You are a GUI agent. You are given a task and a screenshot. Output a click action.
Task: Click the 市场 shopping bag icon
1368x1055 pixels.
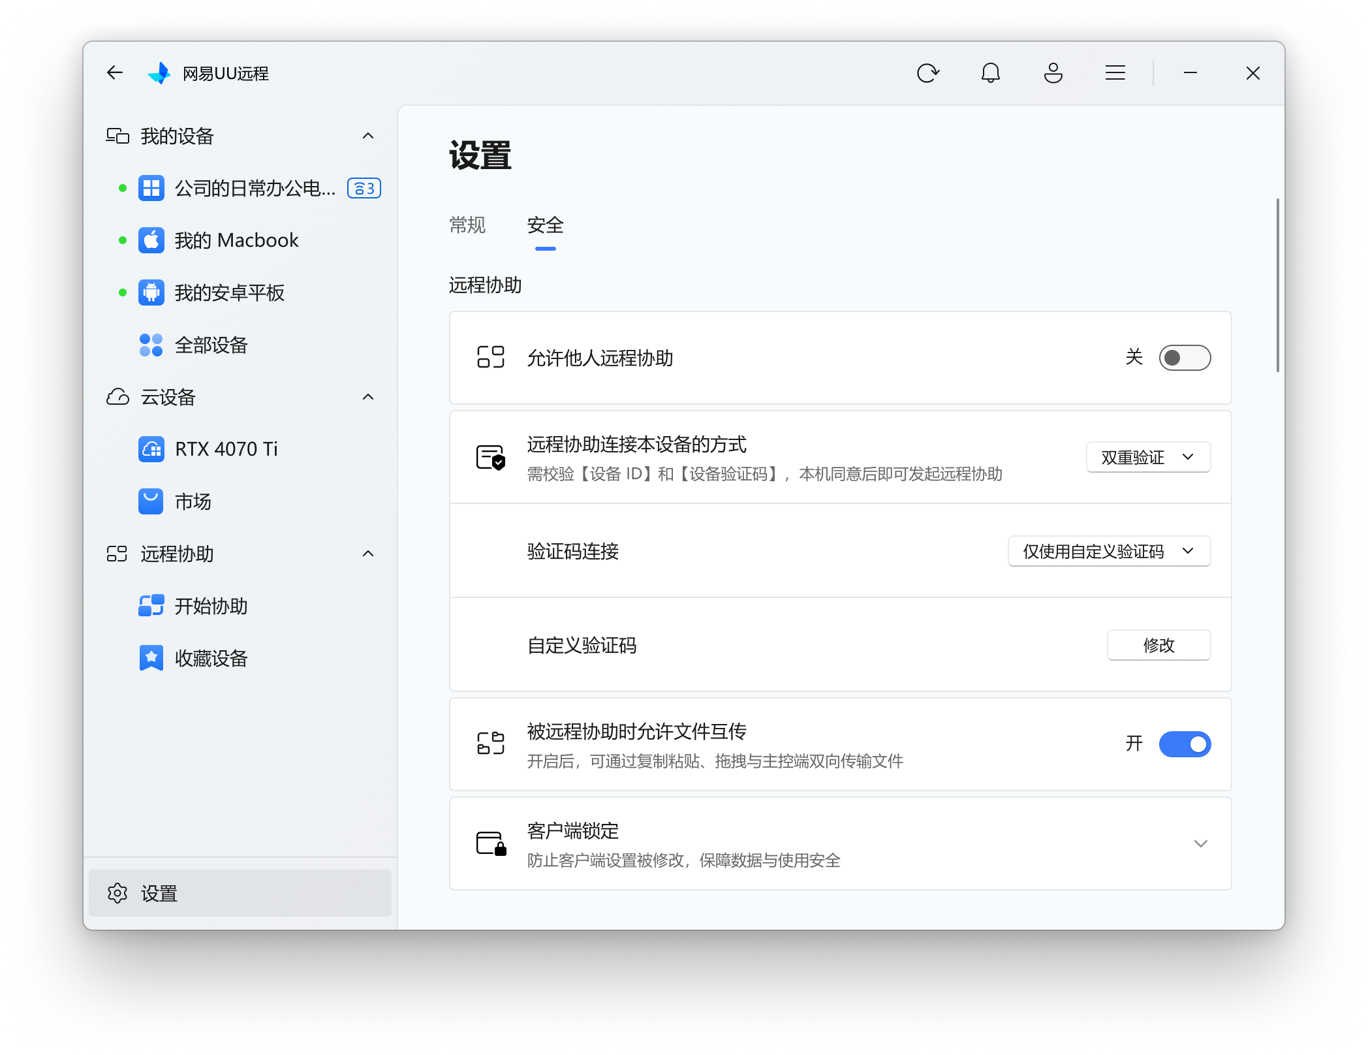pyautogui.click(x=151, y=501)
